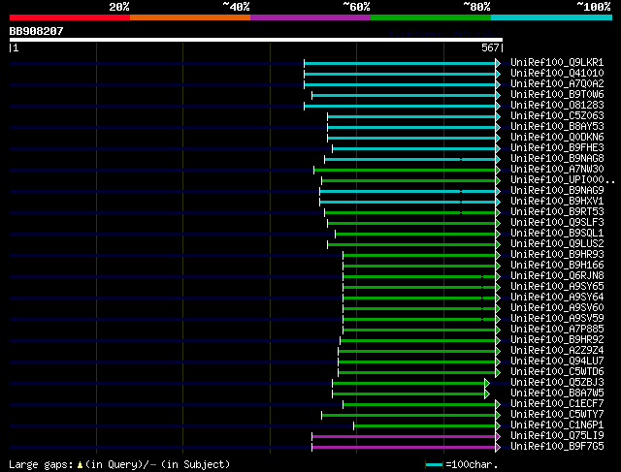This screenshot has width=621, height=472.
Task: Open the UniRef100_B9SQL1 label
Action: (557, 234)
